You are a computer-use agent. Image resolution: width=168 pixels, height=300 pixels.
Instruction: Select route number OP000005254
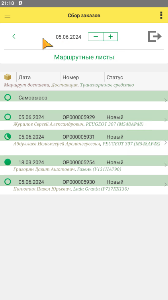78,163
